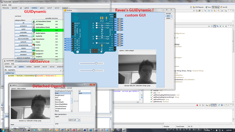The width and height of the screenshot is (235, 132).
Task: Click the ChessGame service icon
Action: click(x=34, y=39)
